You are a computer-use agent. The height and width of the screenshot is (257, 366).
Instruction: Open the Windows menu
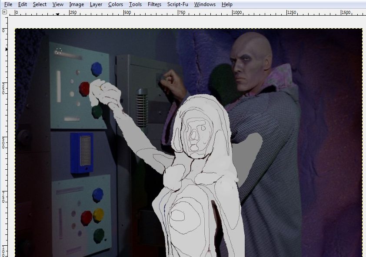pos(205,4)
